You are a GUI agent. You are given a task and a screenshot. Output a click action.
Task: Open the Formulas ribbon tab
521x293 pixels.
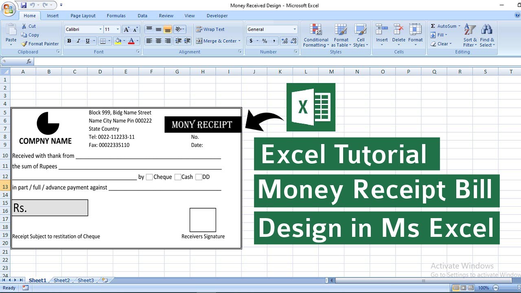[x=116, y=16]
